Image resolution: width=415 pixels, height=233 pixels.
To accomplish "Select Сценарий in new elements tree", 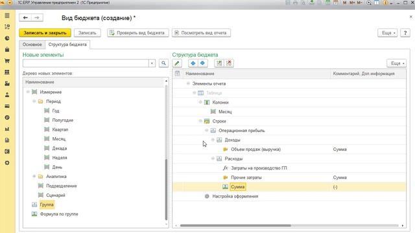I will 56,195.
